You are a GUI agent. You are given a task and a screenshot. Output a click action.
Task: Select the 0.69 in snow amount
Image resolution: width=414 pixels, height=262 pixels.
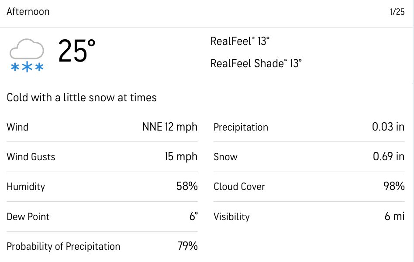[388, 157]
